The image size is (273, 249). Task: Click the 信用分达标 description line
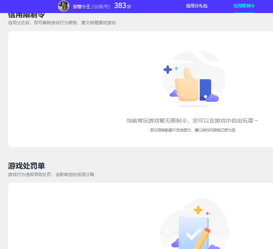(x=62, y=23)
